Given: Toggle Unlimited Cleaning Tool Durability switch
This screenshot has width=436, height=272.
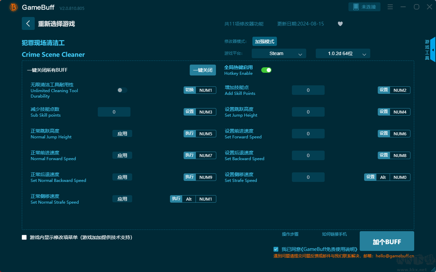Looking at the screenshot, I should point(122,90).
